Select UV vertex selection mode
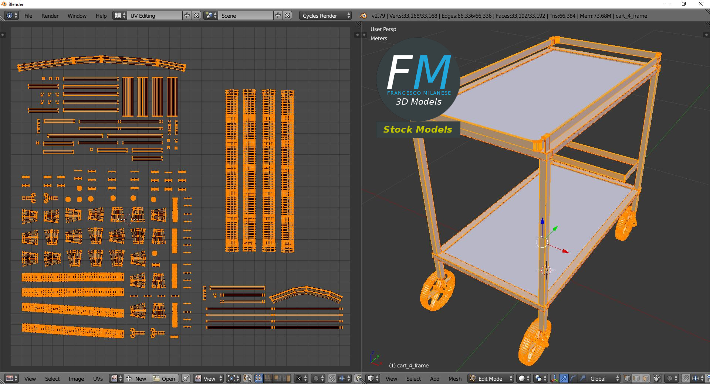The height and width of the screenshot is (384, 710). pyautogui.click(x=258, y=378)
